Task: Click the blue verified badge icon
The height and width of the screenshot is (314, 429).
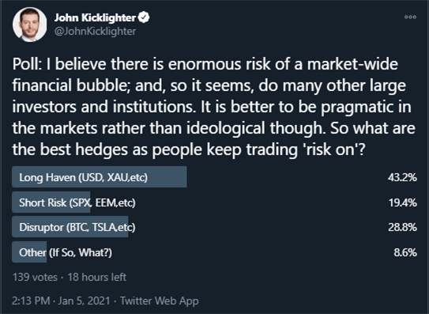Action: point(144,17)
